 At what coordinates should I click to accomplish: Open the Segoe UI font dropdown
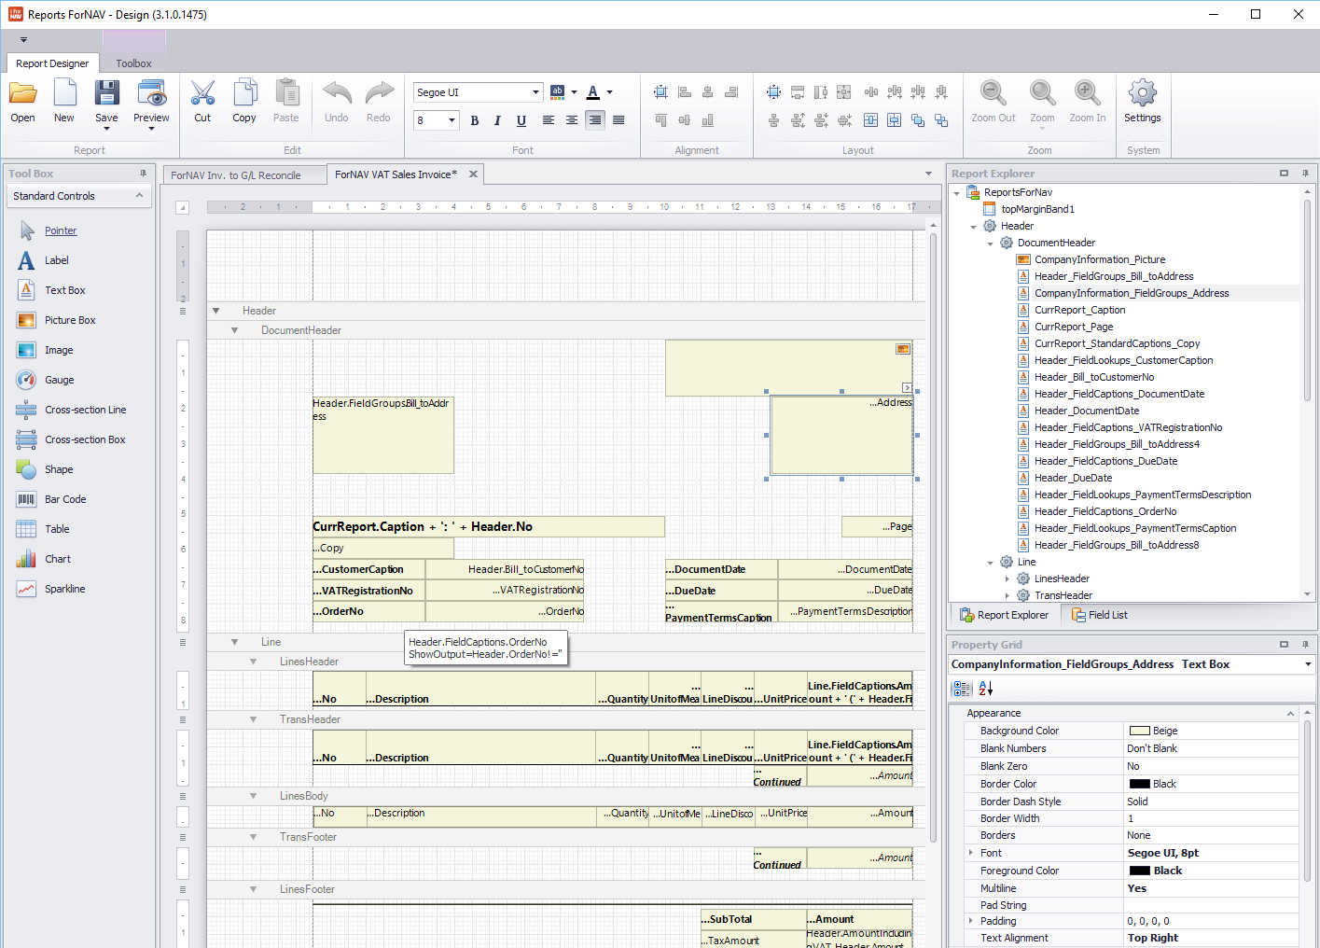pos(535,92)
